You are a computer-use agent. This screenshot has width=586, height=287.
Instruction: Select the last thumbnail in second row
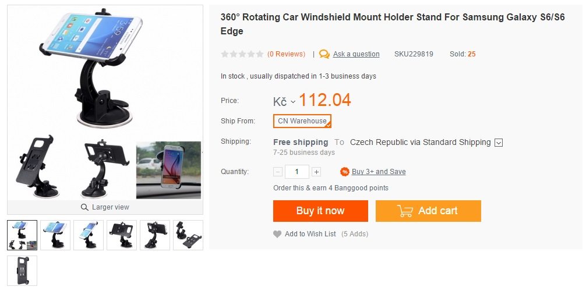[22, 271]
